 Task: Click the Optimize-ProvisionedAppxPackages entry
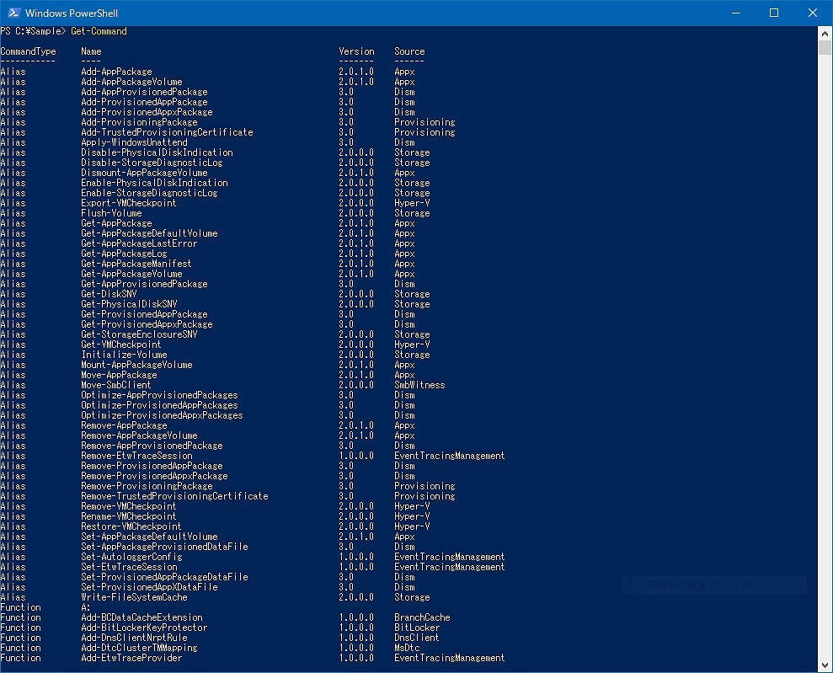point(162,415)
